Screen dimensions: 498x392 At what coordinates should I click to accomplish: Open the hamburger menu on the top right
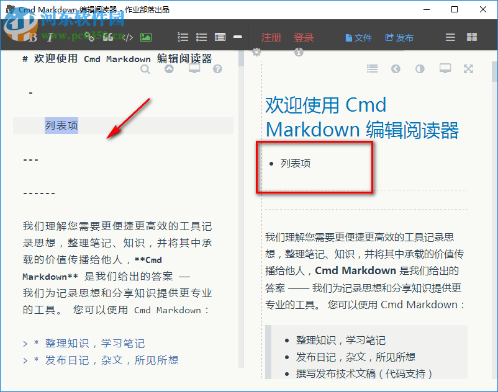point(450,37)
